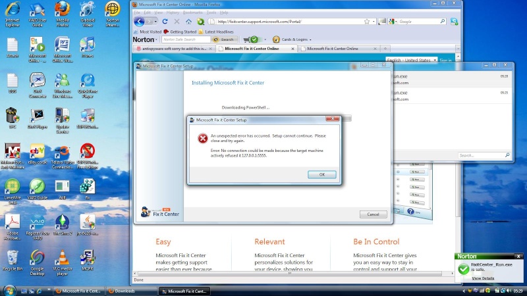527x296 pixels.
Task: Cancel the Fix it Center installation
Action: point(373,214)
